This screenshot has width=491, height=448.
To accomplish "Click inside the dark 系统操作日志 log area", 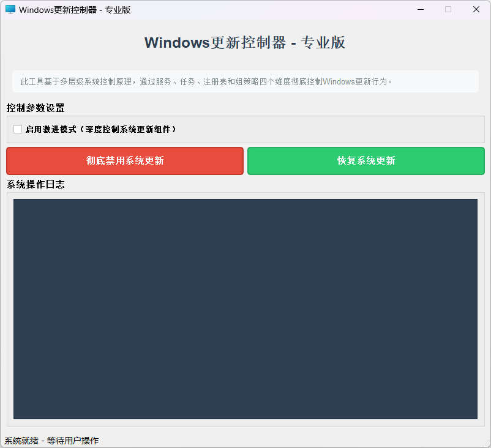I will [245, 309].
